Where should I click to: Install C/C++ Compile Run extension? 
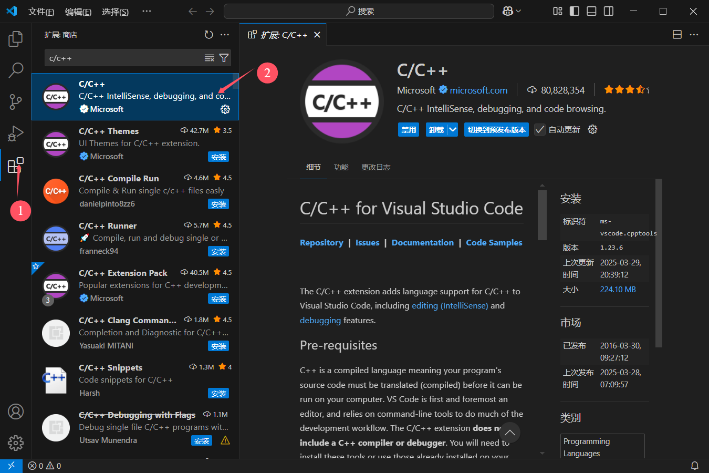[218, 204]
